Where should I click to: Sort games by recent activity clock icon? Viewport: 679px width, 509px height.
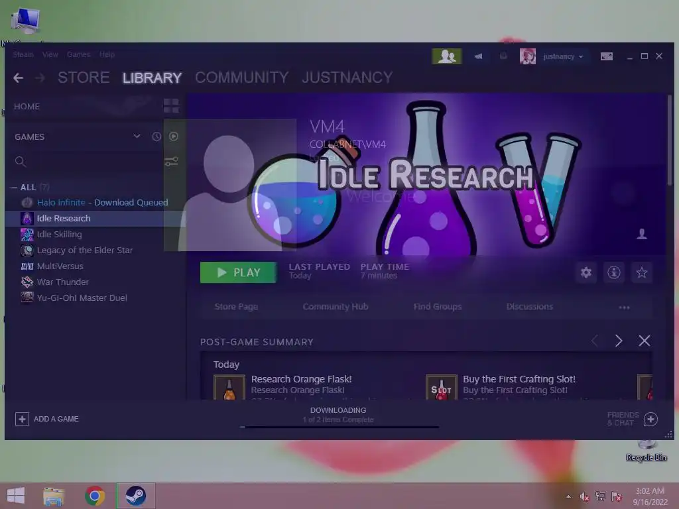tap(156, 137)
